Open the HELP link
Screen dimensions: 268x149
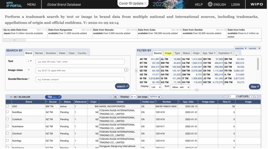pos(199,4)
